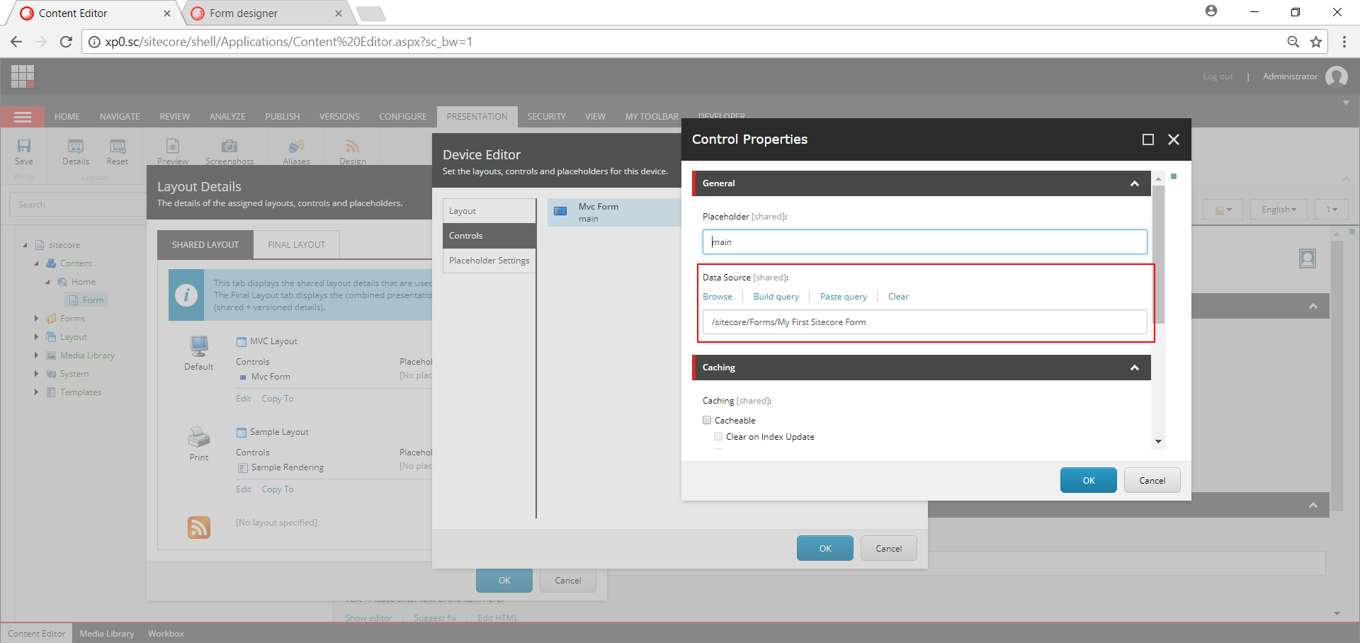Select Placeholder Settings in Device Editor
Image resolution: width=1360 pixels, height=643 pixels.
point(489,261)
